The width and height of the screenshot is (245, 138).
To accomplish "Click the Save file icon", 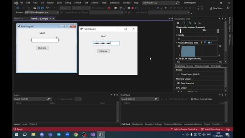I will click(39, 8).
